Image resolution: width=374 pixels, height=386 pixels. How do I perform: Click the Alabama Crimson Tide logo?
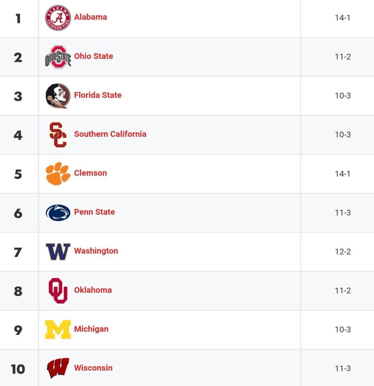(x=58, y=18)
